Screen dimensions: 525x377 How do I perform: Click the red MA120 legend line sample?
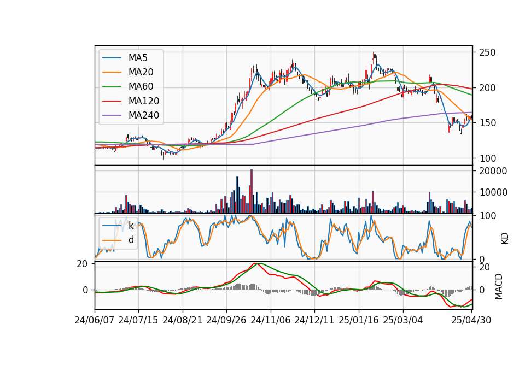(112, 101)
